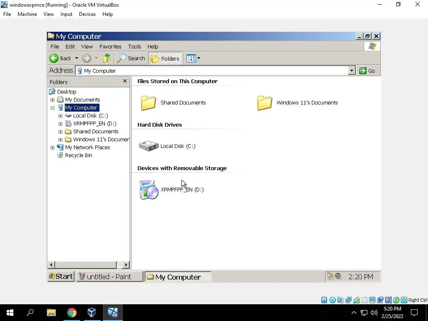Viewport: 428px width, 321px height.
Task: Expand Local Disk (C:) tree node
Action: (x=60, y=116)
